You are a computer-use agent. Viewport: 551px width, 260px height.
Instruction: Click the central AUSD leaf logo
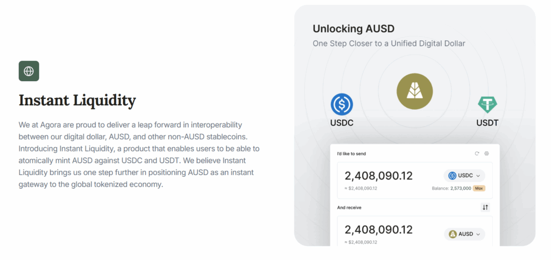pos(414,90)
